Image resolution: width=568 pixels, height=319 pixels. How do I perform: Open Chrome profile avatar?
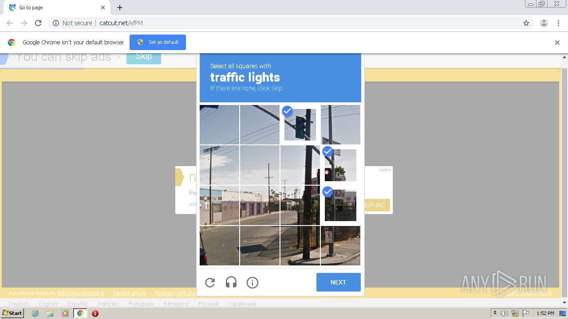pyautogui.click(x=544, y=23)
